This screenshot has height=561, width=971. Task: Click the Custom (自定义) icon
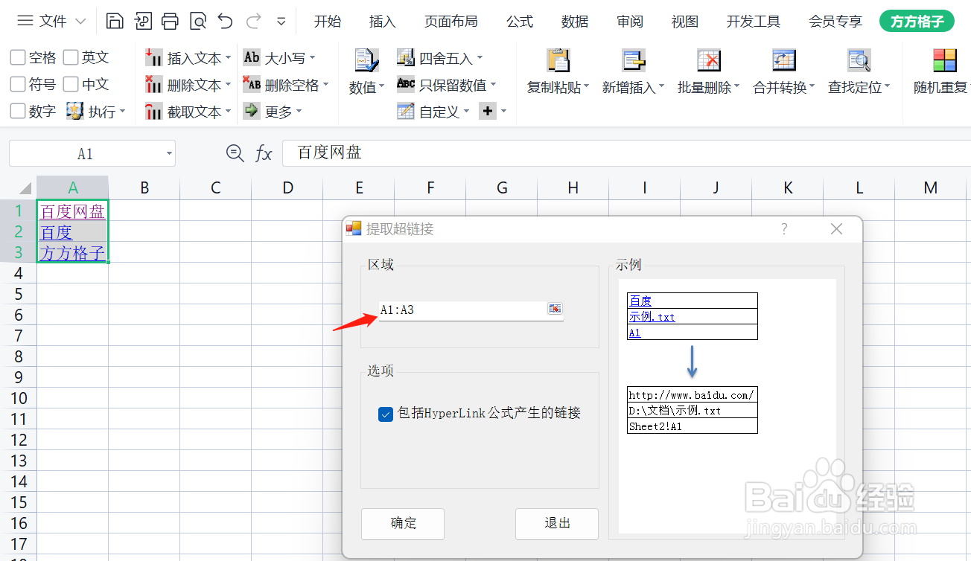coord(405,112)
